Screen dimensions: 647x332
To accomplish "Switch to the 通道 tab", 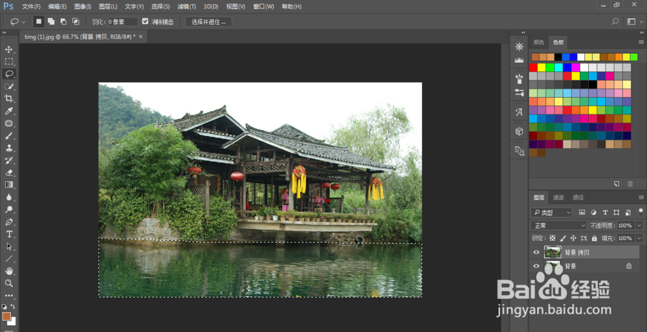I will tap(558, 197).
